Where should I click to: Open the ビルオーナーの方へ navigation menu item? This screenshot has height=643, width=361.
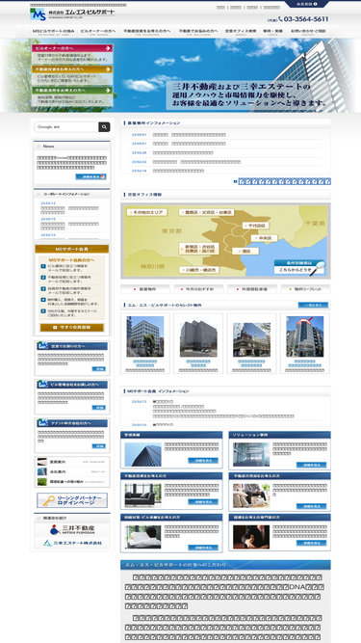(x=98, y=32)
